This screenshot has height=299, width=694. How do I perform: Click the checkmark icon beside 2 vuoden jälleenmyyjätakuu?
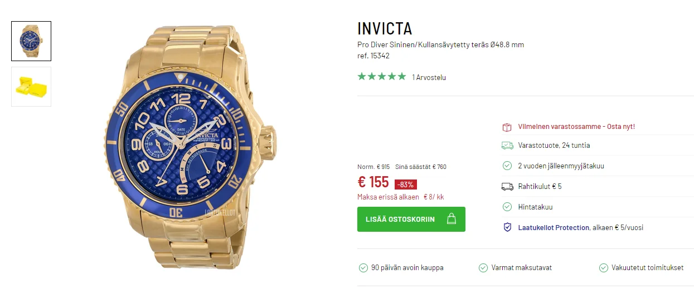coord(507,166)
